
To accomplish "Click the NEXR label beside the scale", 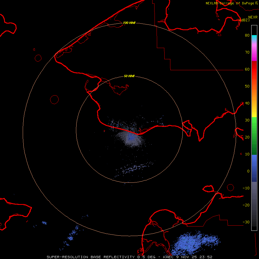I will [253, 17].
